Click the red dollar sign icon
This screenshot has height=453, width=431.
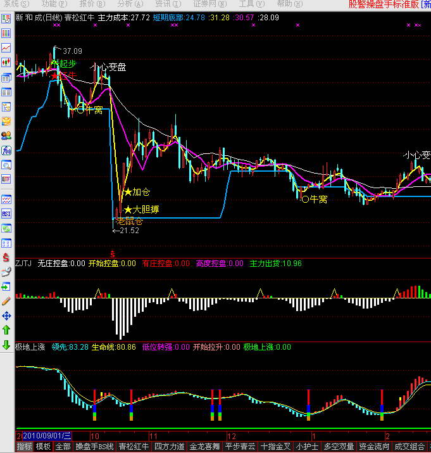pyautogui.click(x=6, y=258)
